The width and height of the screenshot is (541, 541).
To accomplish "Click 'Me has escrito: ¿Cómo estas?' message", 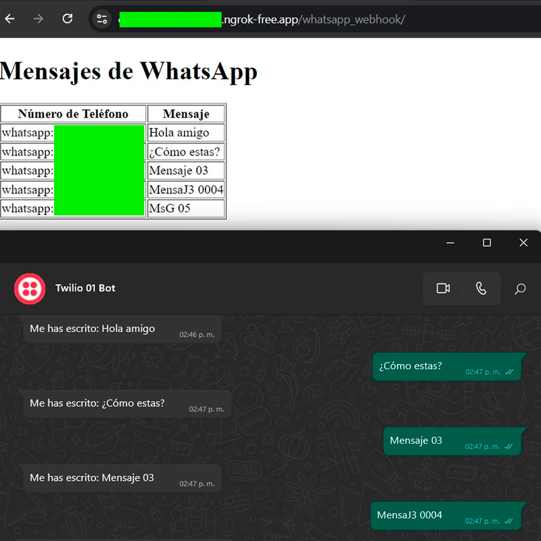I will (x=127, y=404).
